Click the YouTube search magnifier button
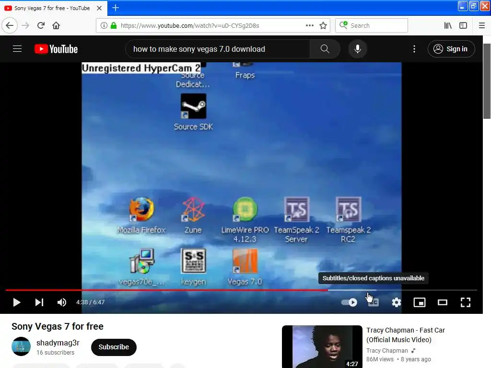The image size is (491, 368). pos(325,49)
